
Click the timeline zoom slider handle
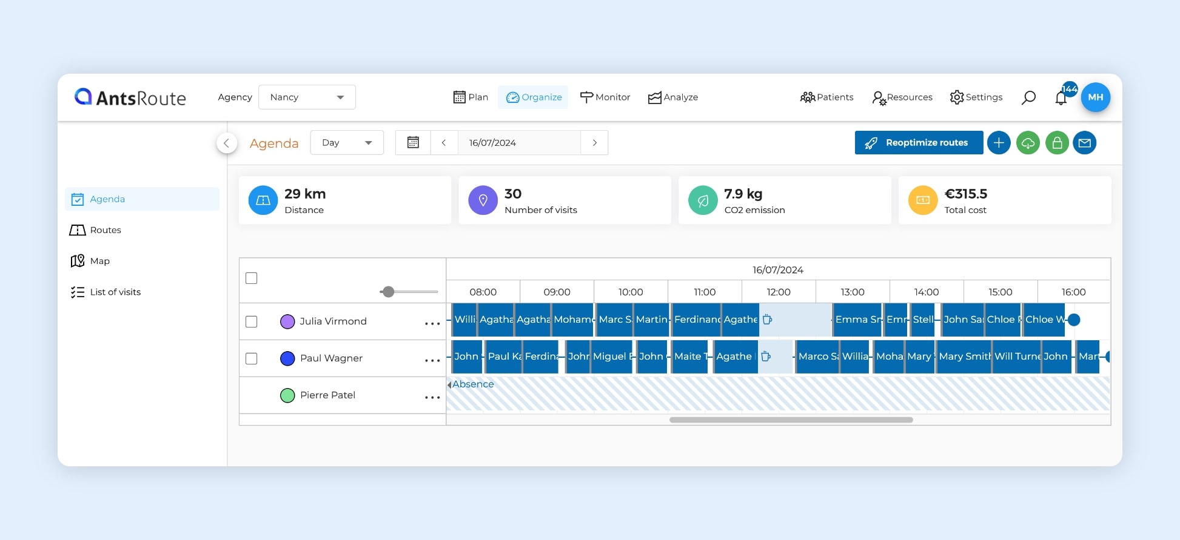click(x=389, y=292)
